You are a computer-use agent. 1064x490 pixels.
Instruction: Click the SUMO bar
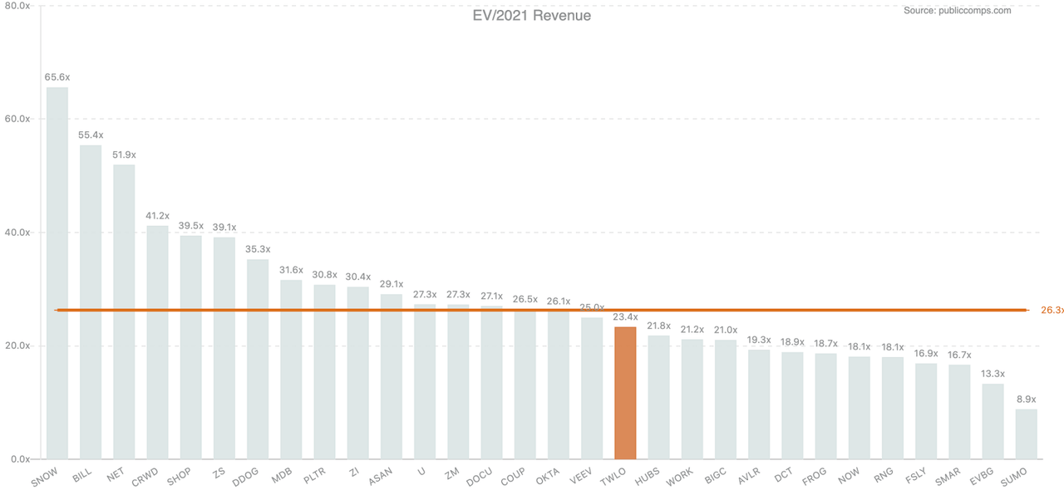[x=1026, y=434]
